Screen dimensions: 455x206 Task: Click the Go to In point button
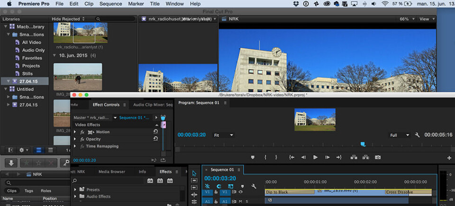click(x=291, y=157)
